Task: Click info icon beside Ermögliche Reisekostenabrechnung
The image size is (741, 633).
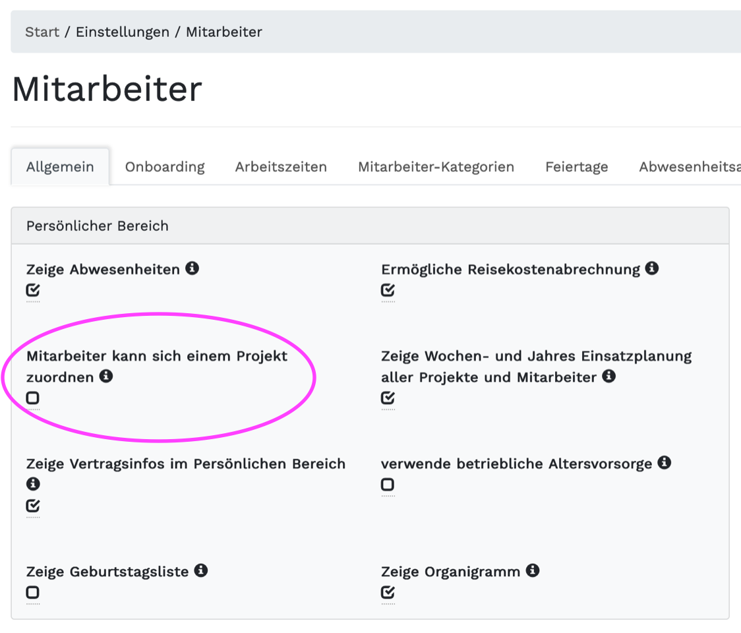Action: (652, 268)
